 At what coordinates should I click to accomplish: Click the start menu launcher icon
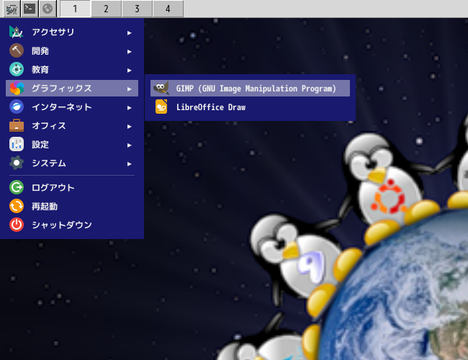coord(12,9)
